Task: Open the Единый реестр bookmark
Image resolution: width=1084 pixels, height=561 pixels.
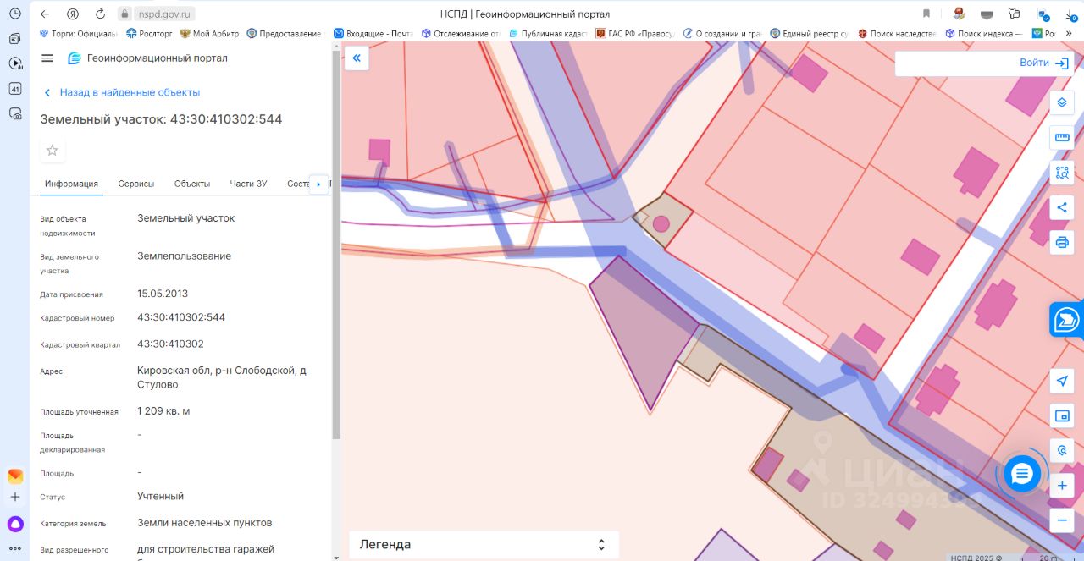Action: point(809,34)
